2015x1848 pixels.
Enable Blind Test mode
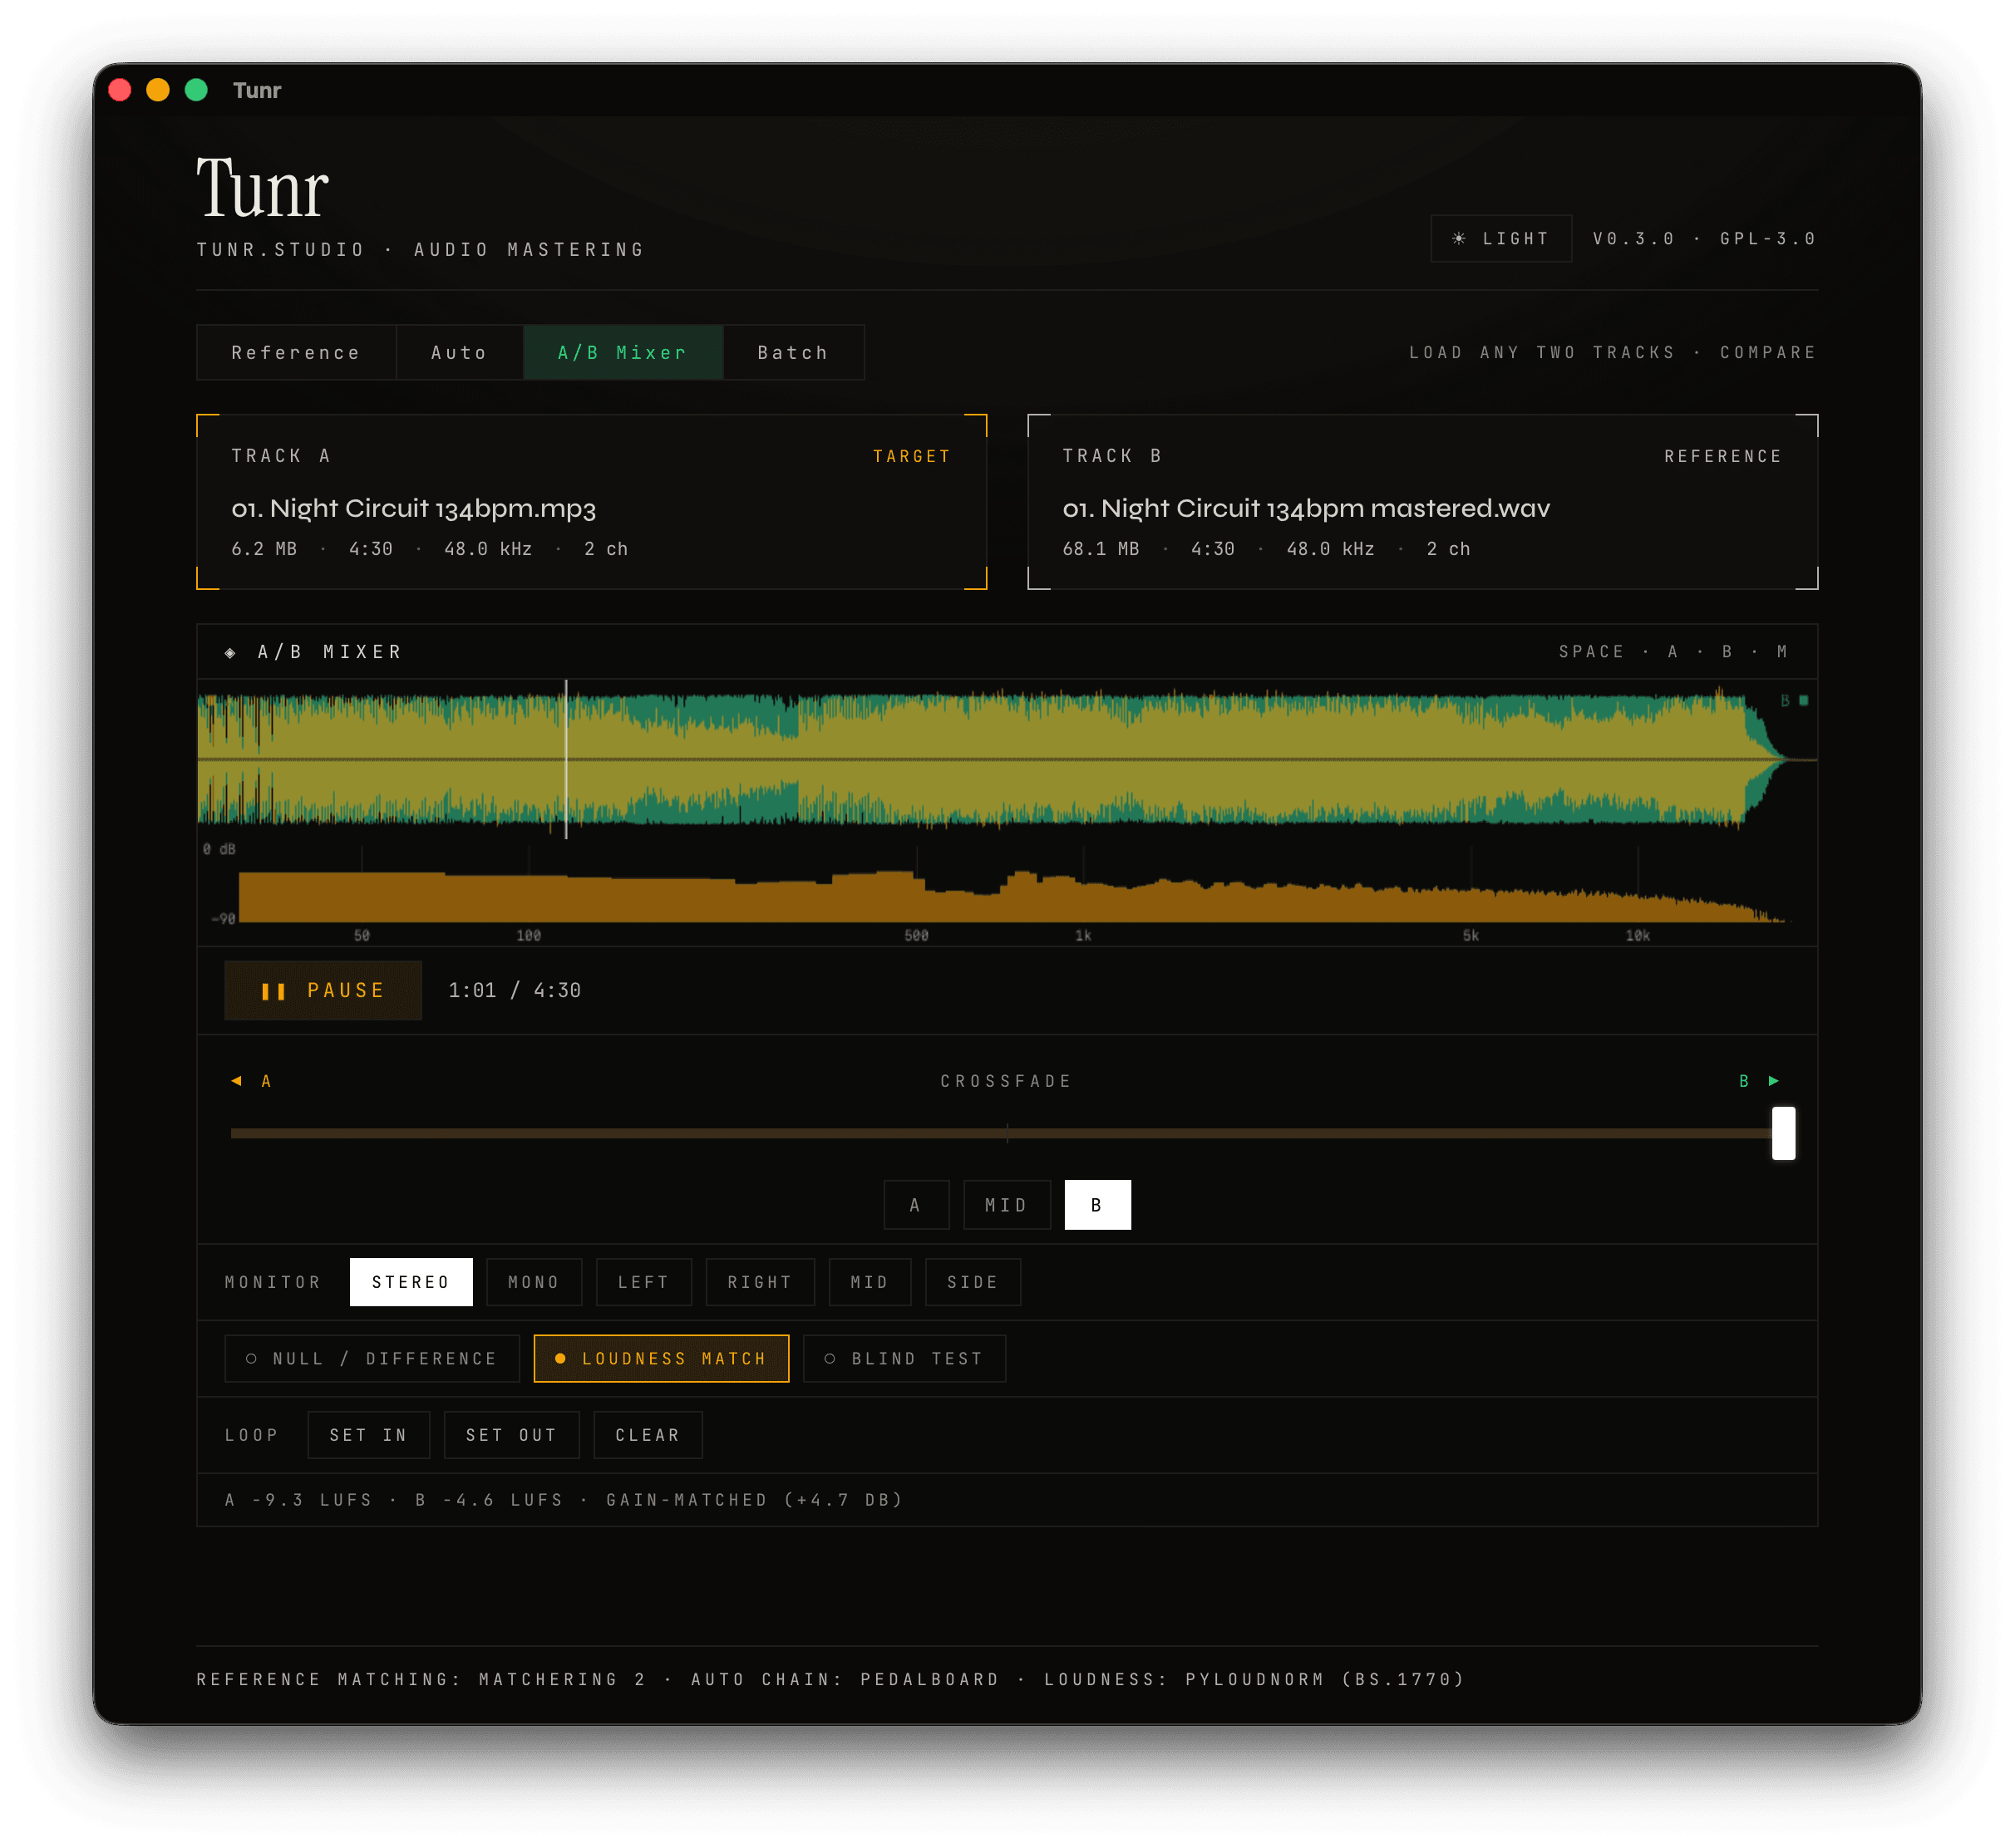[x=904, y=1358]
